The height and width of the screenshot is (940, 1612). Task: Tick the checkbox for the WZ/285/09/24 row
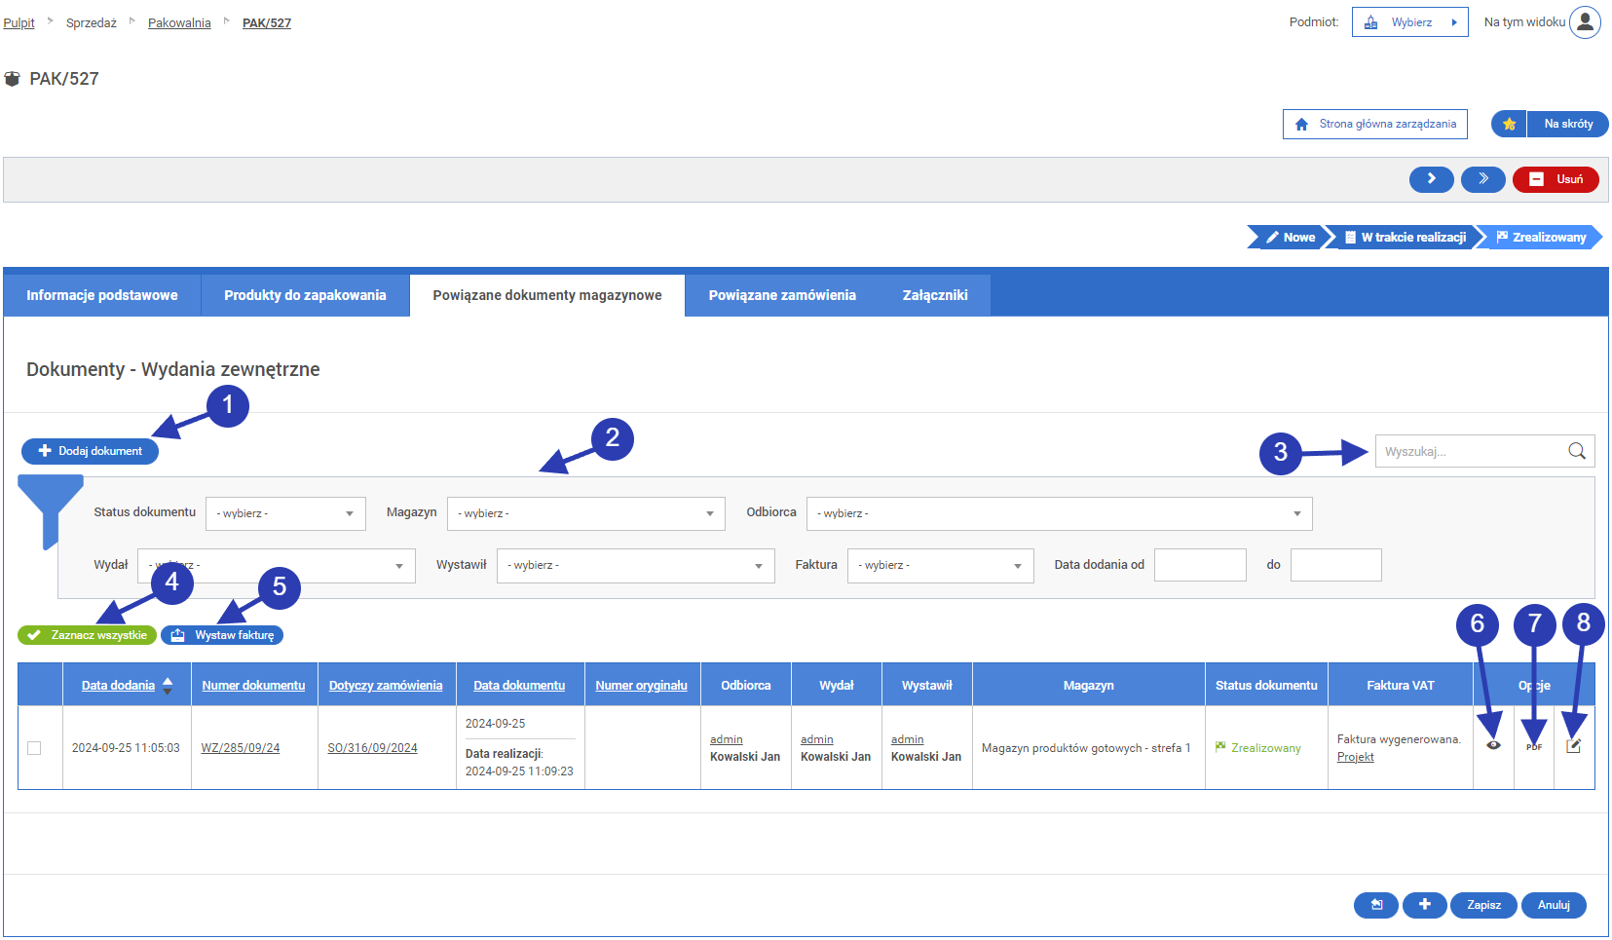[34, 748]
